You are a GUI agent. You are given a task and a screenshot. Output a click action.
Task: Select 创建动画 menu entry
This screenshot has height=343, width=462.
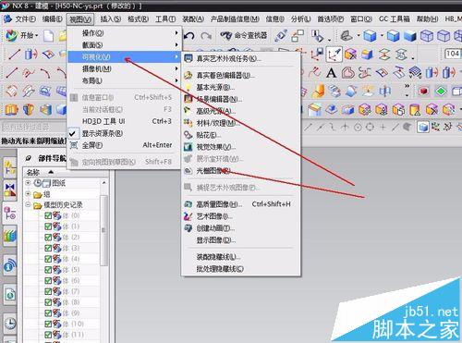pos(240,228)
